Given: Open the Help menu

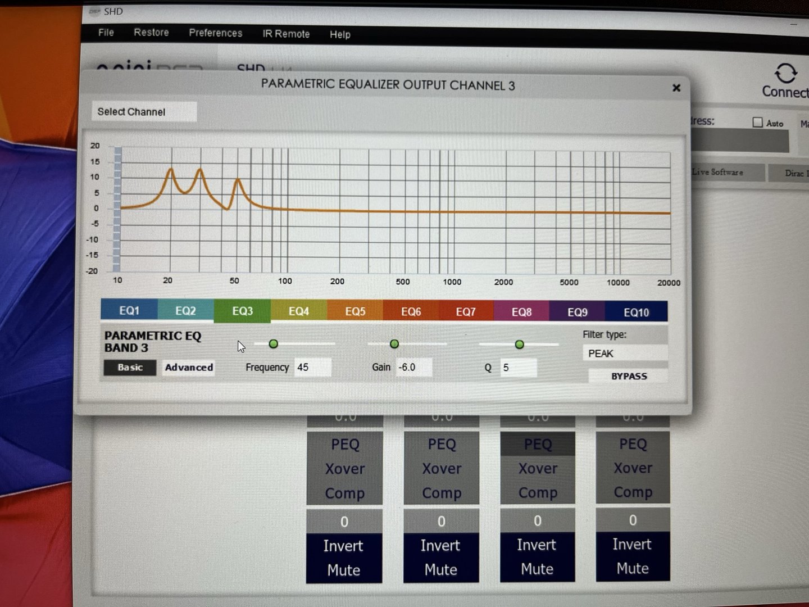Looking at the screenshot, I should pos(340,34).
